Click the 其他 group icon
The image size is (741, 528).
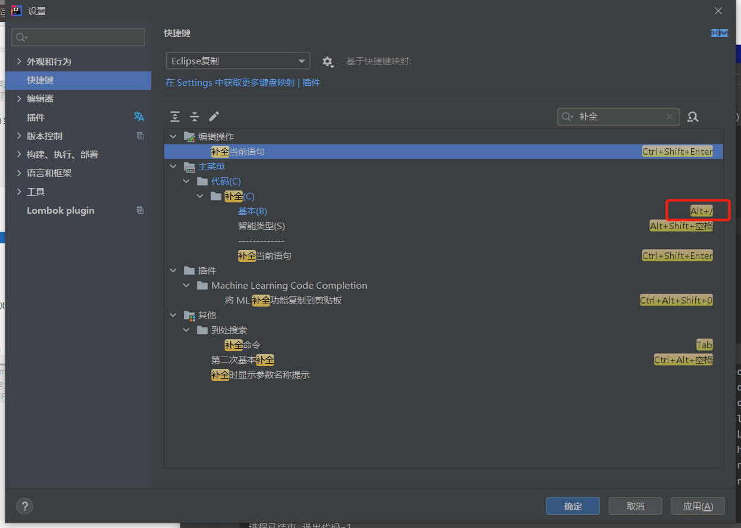click(x=189, y=315)
